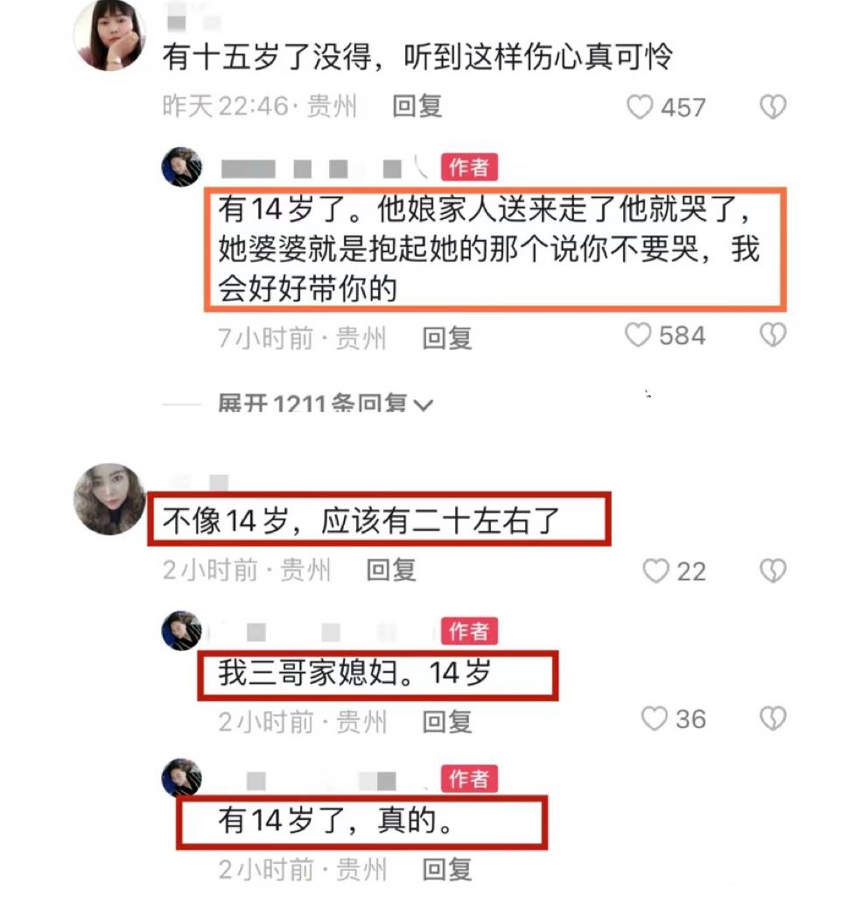Click 作者 badge above 我三哥家媳妇 reply
The image size is (862, 897).
[x=469, y=631]
